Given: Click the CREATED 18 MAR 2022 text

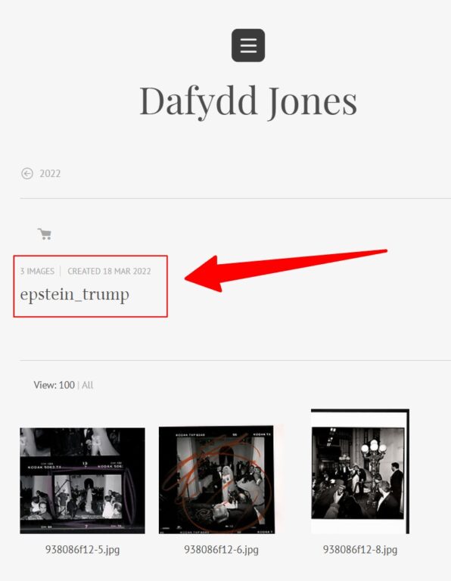Looking at the screenshot, I should [109, 272].
